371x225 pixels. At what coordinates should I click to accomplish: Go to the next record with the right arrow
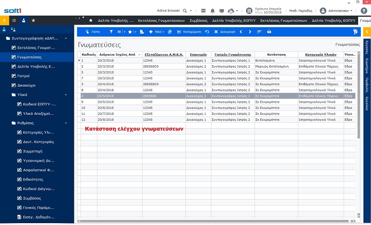click(250, 31)
